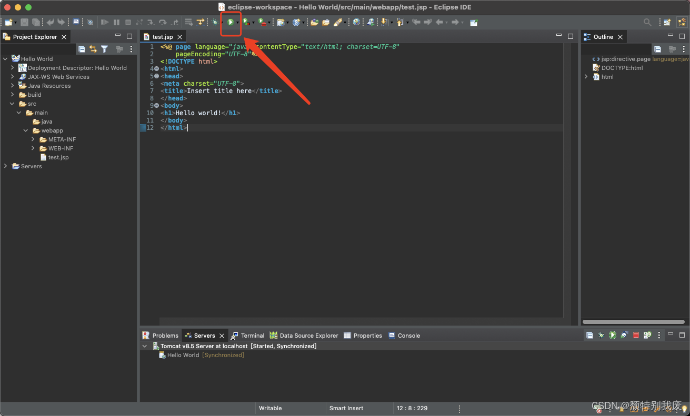Expand the Servers project node

pyautogui.click(x=5, y=166)
